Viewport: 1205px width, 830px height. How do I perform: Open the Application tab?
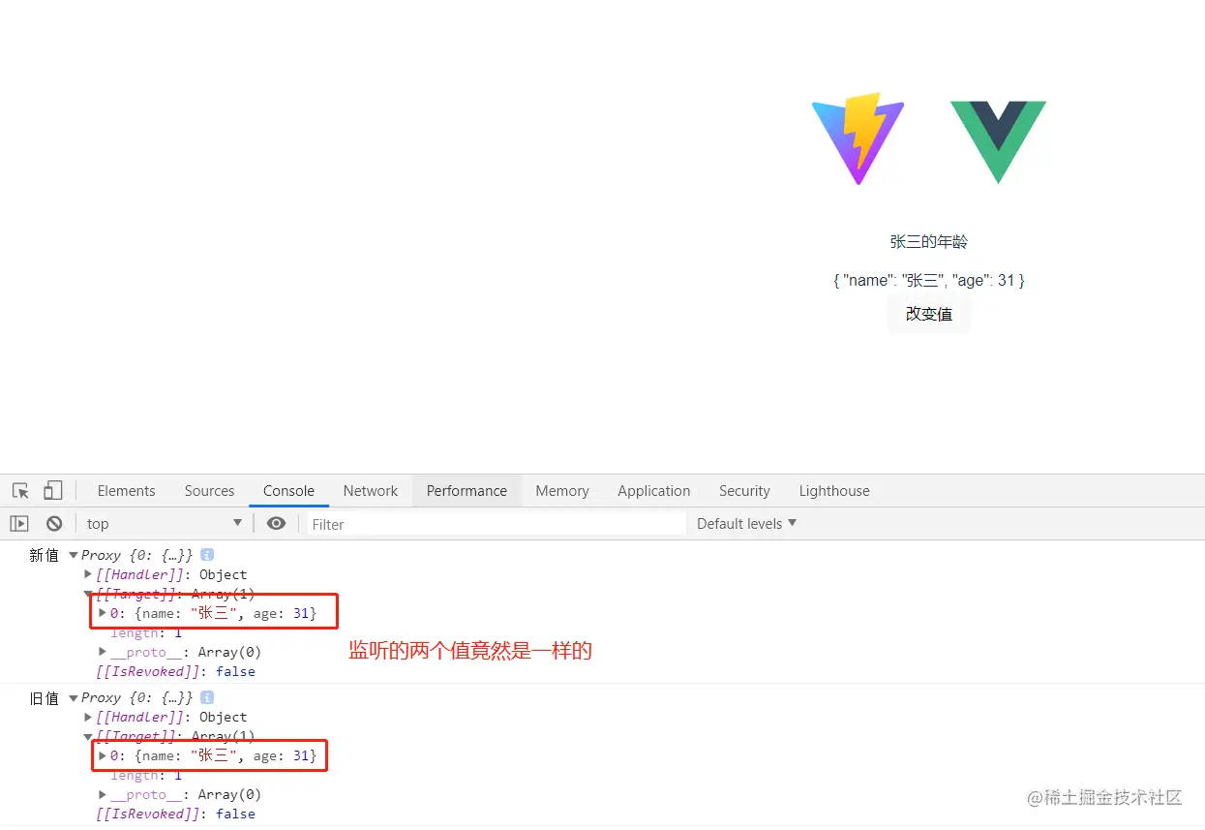[654, 491]
